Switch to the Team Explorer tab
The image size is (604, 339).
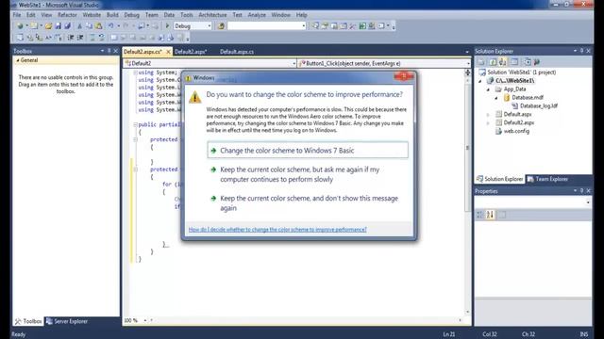tap(547, 179)
